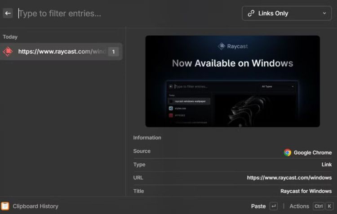Click the Ctrl key badge in the footer
Image resolution: width=337 pixels, height=214 pixels.
(319, 206)
